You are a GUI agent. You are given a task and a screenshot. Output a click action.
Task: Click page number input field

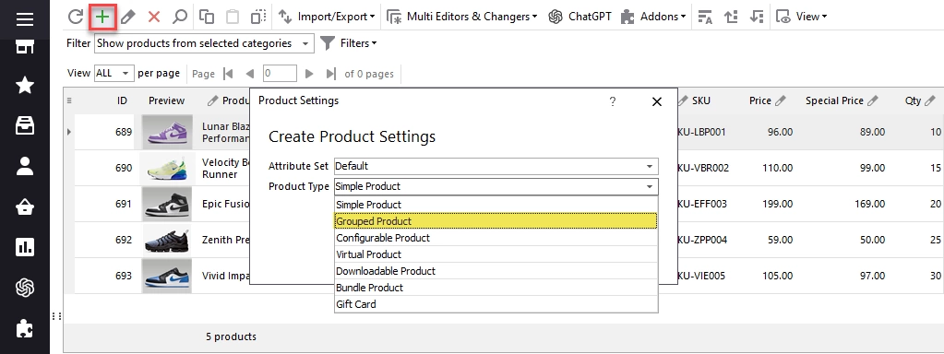pos(280,74)
